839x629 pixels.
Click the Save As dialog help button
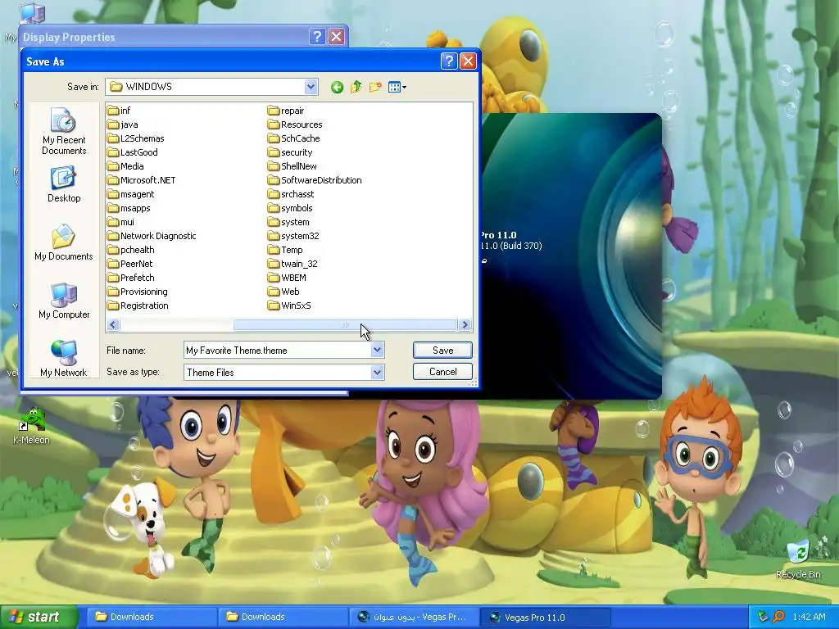pyautogui.click(x=449, y=61)
